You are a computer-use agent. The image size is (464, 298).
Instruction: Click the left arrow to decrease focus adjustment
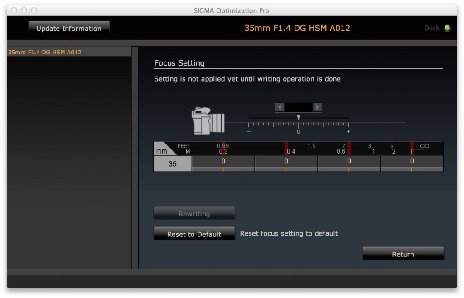pos(280,107)
